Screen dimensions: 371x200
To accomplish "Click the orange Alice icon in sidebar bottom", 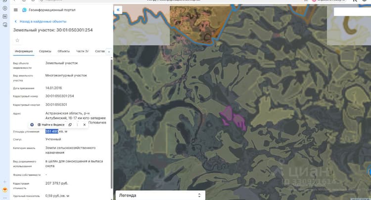I will (5, 190).
